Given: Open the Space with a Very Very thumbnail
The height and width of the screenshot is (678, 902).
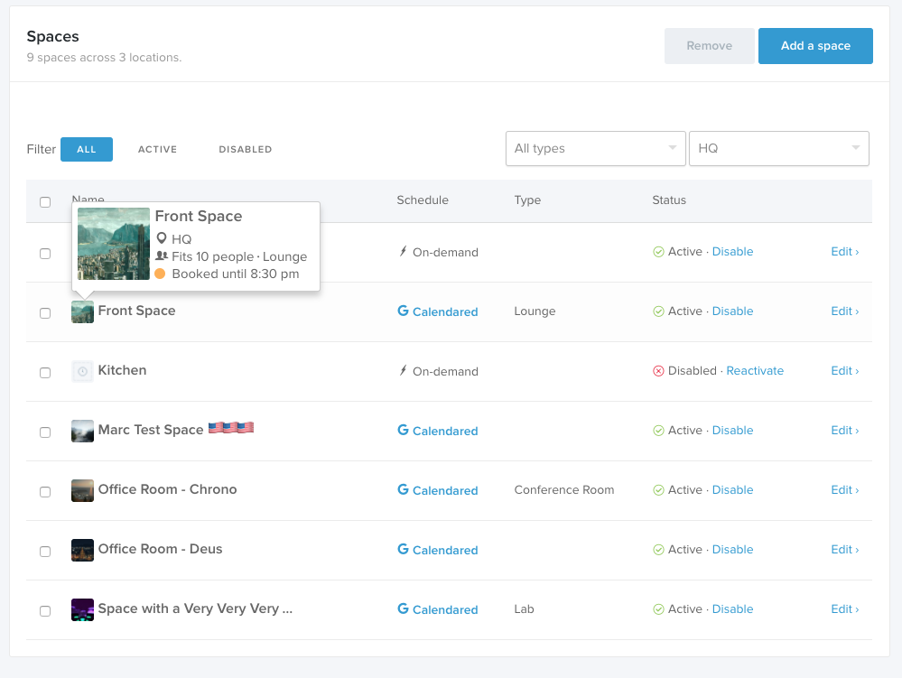Looking at the screenshot, I should (x=82, y=609).
